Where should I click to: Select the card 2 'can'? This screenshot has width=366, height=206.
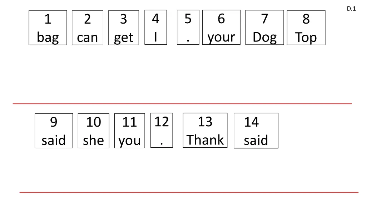(88, 28)
